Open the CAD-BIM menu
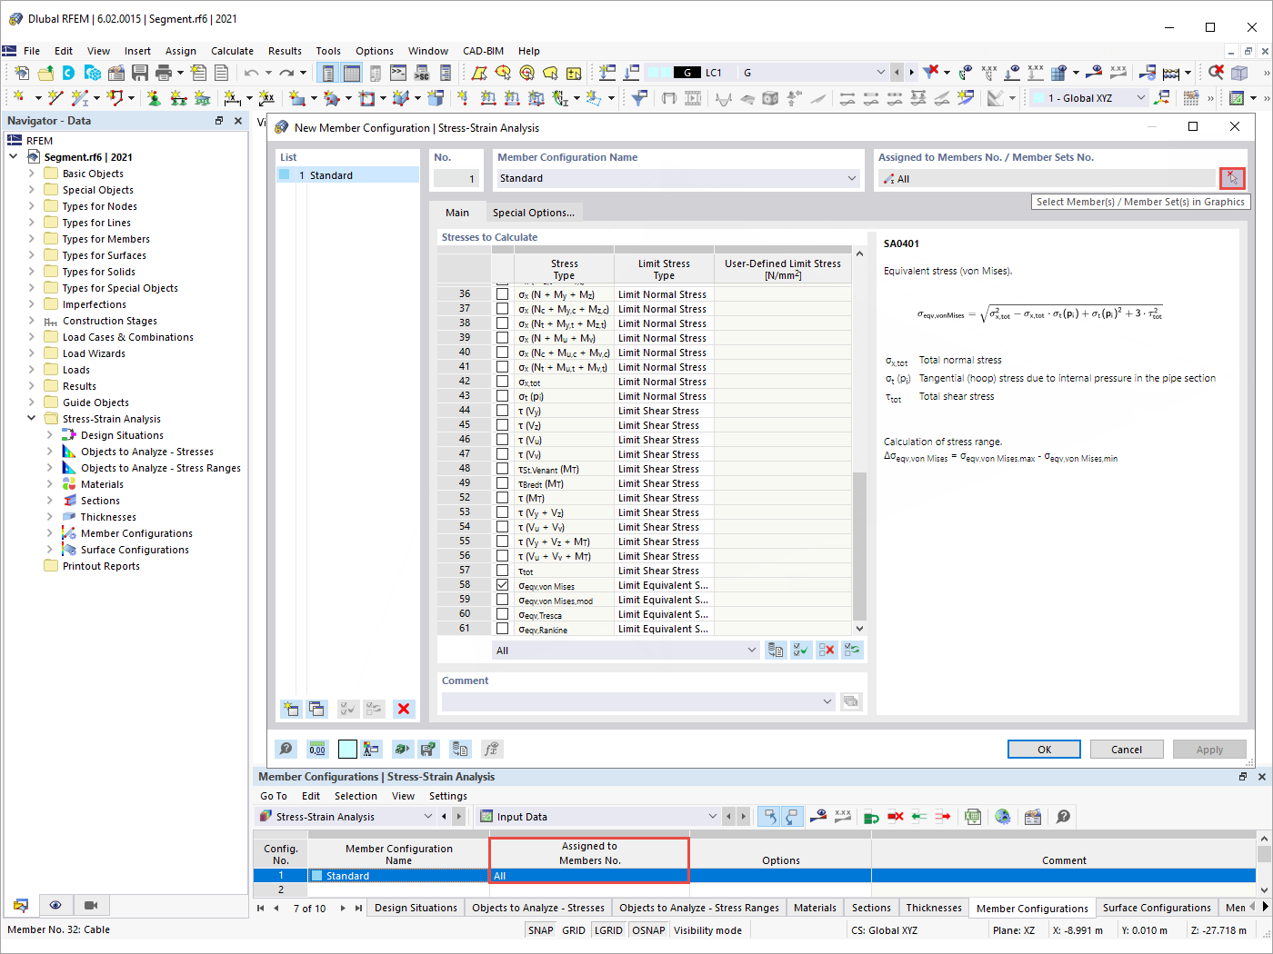 [x=483, y=51]
